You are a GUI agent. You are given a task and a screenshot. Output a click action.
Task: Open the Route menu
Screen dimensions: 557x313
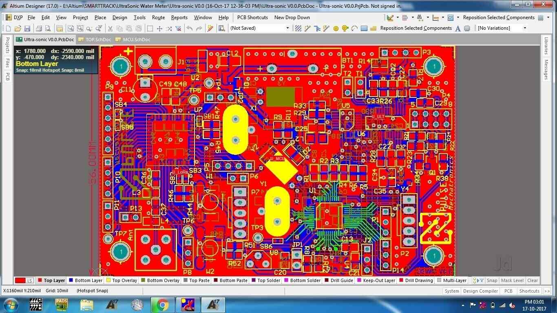(x=158, y=18)
